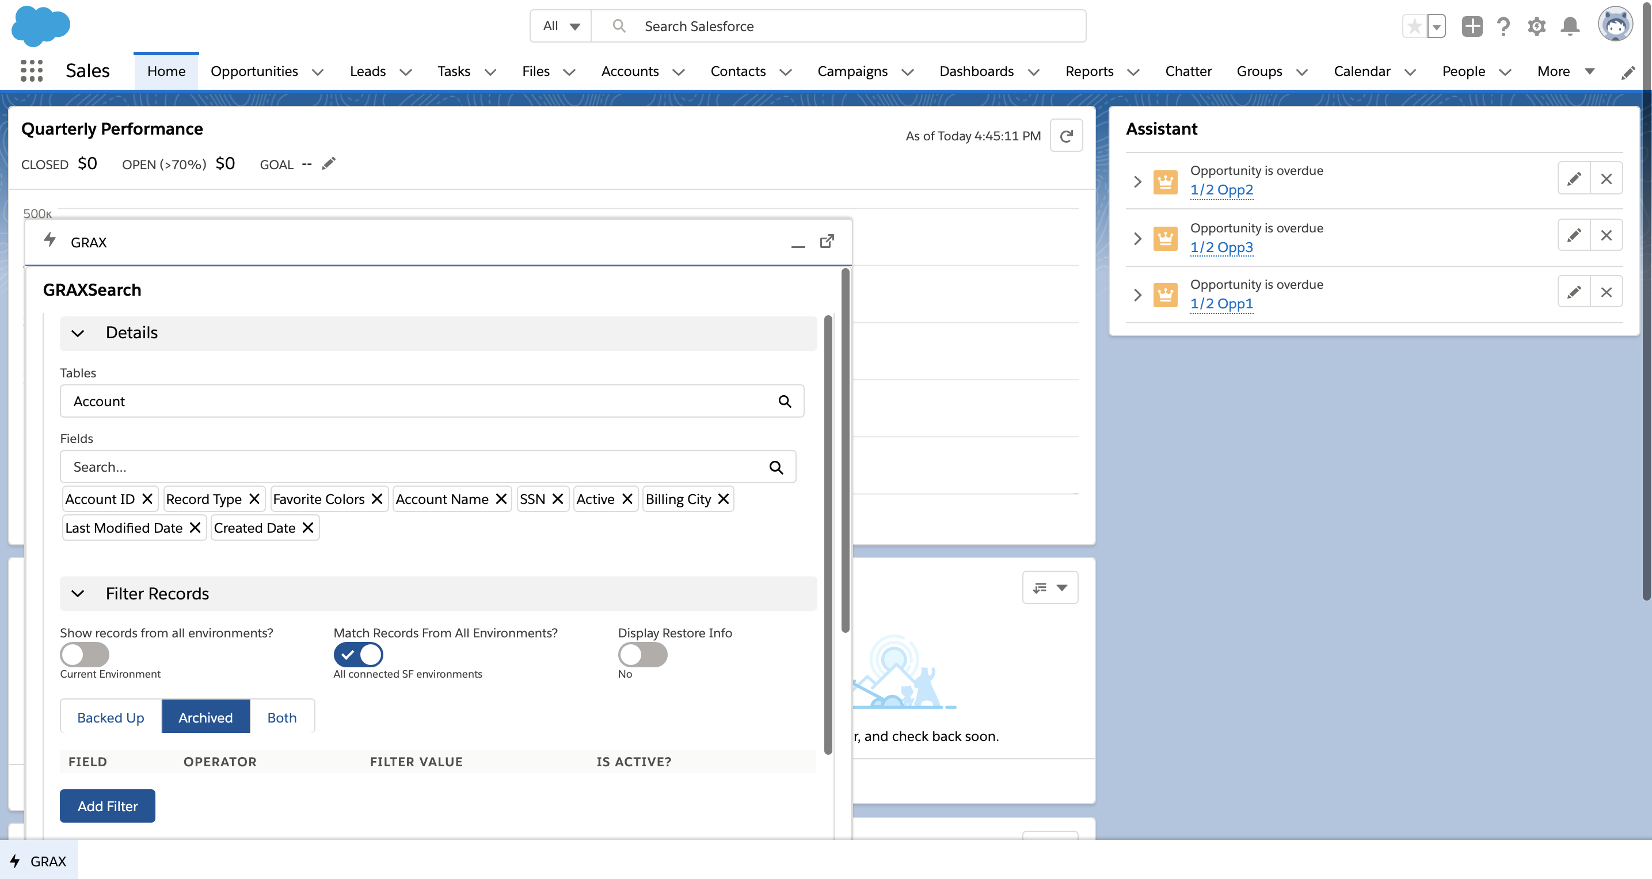This screenshot has height=879, width=1652.
Task: Open the 1/2 Opp3 link
Action: click(x=1221, y=247)
